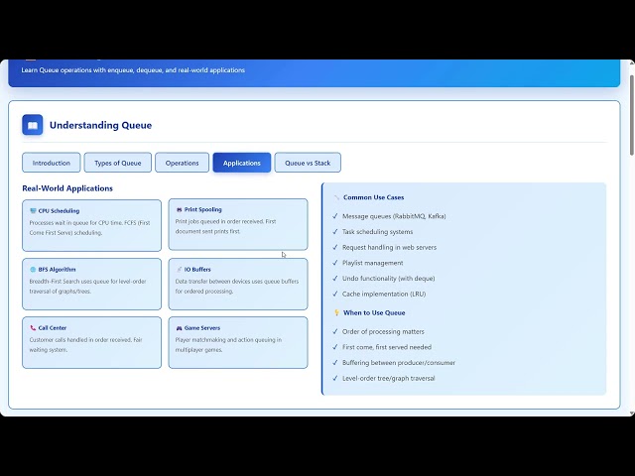Click the checkmark beside Playlist management
635x476 pixels.
[x=335, y=263]
